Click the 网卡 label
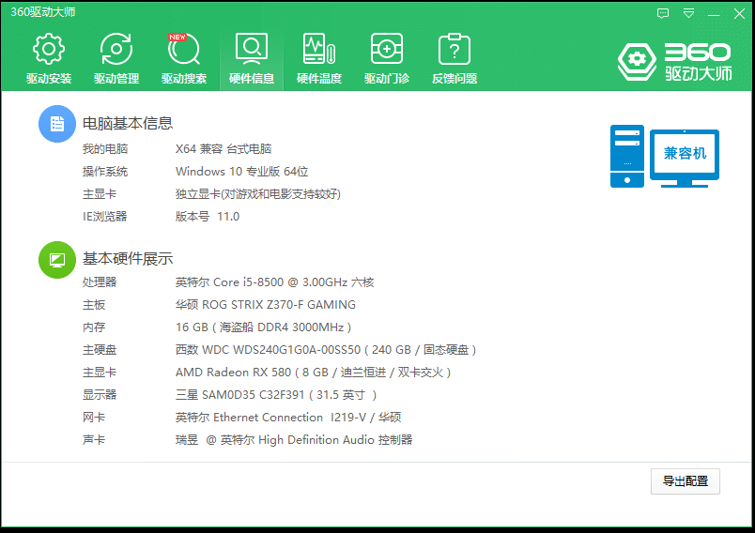This screenshot has height=533, width=755. tap(94, 417)
